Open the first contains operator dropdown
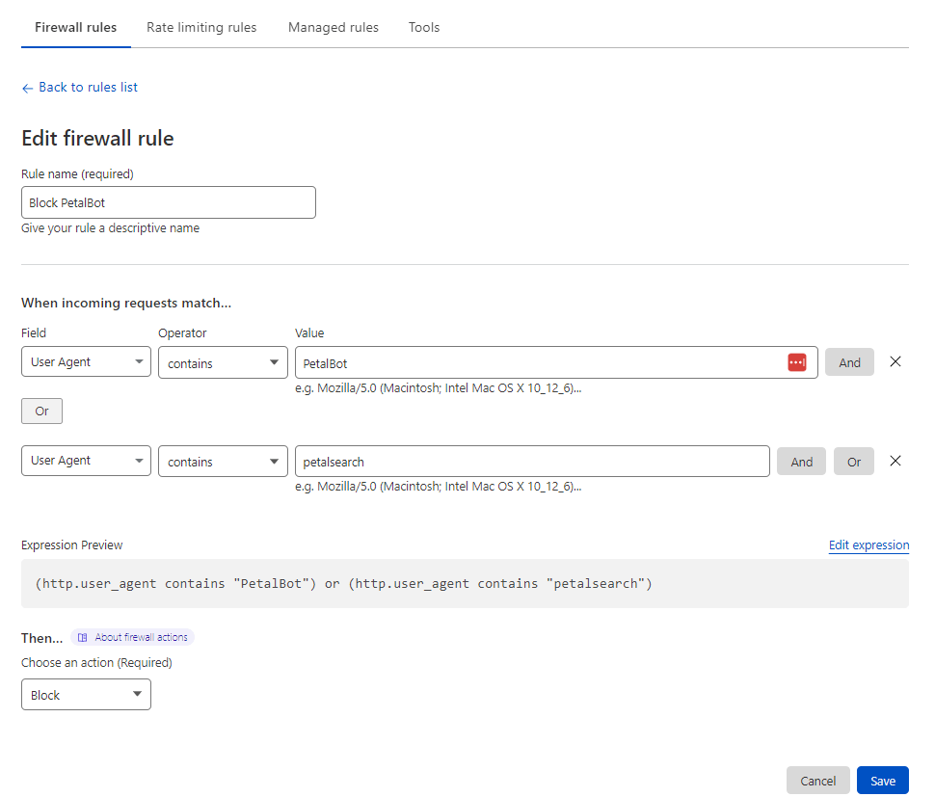 coord(223,362)
